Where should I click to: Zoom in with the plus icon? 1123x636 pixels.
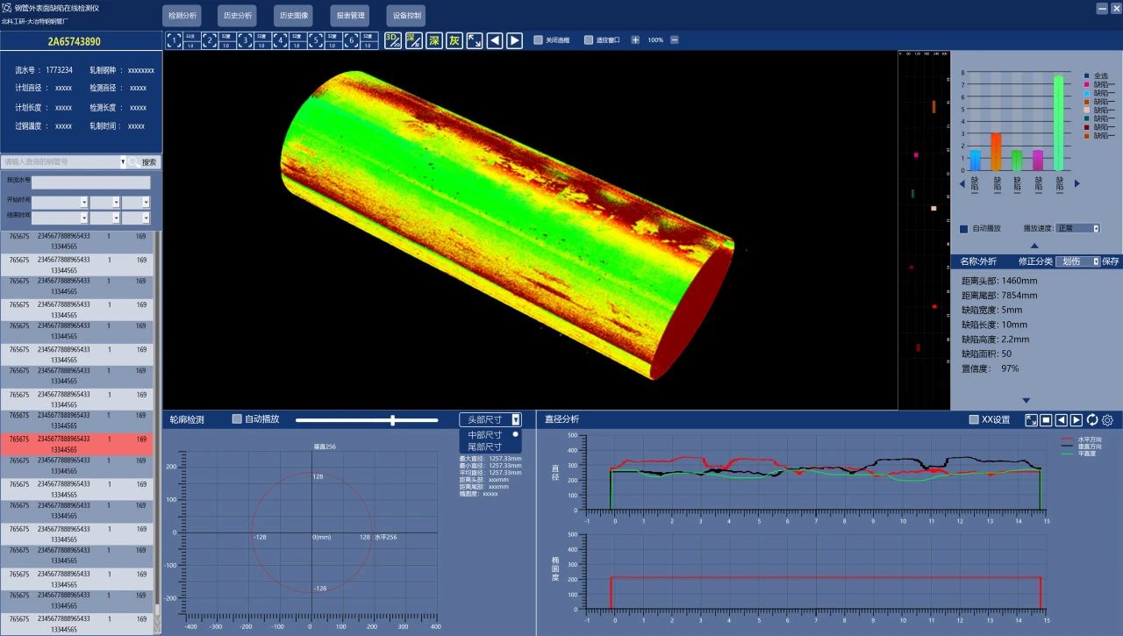point(635,40)
